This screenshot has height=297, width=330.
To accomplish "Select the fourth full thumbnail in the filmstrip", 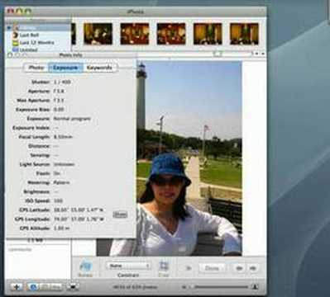I will point(208,34).
